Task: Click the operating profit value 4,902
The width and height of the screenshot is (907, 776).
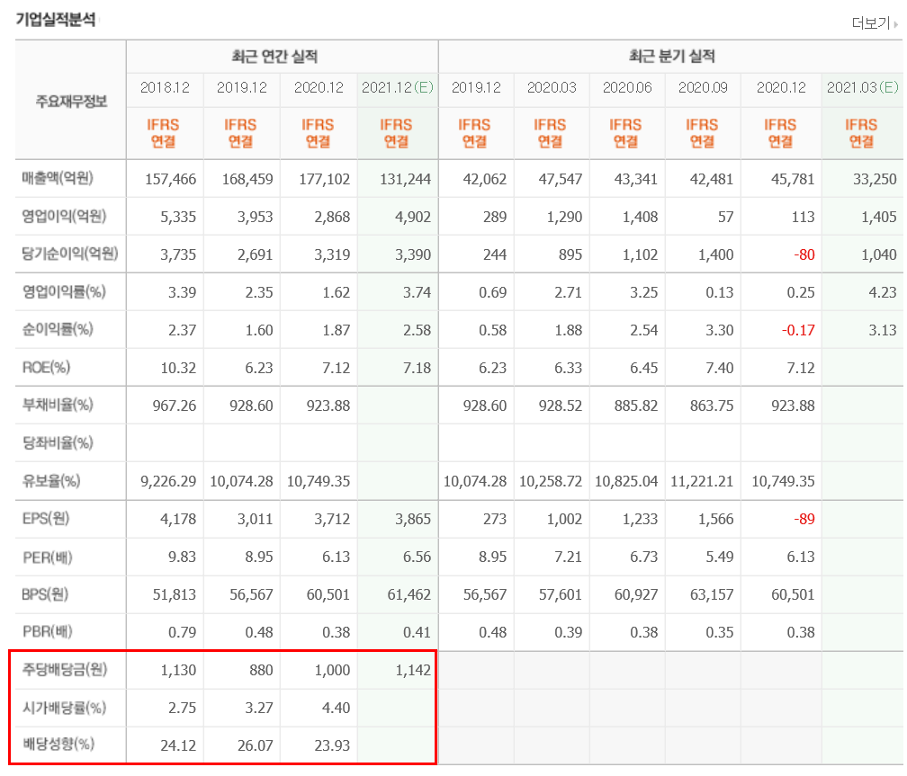Action: point(413,217)
